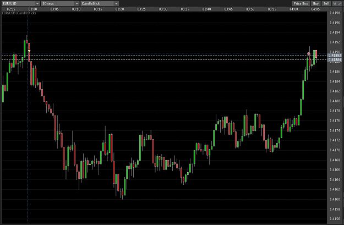344x225 pixels.
Task: Click the 1.4186 price axis label
Action: point(335,72)
